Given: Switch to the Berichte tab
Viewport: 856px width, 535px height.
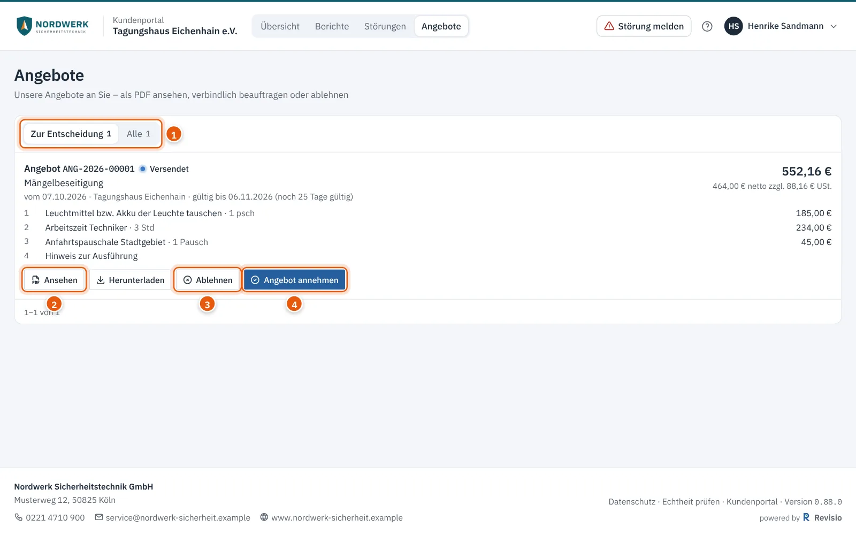Looking at the screenshot, I should [x=332, y=26].
